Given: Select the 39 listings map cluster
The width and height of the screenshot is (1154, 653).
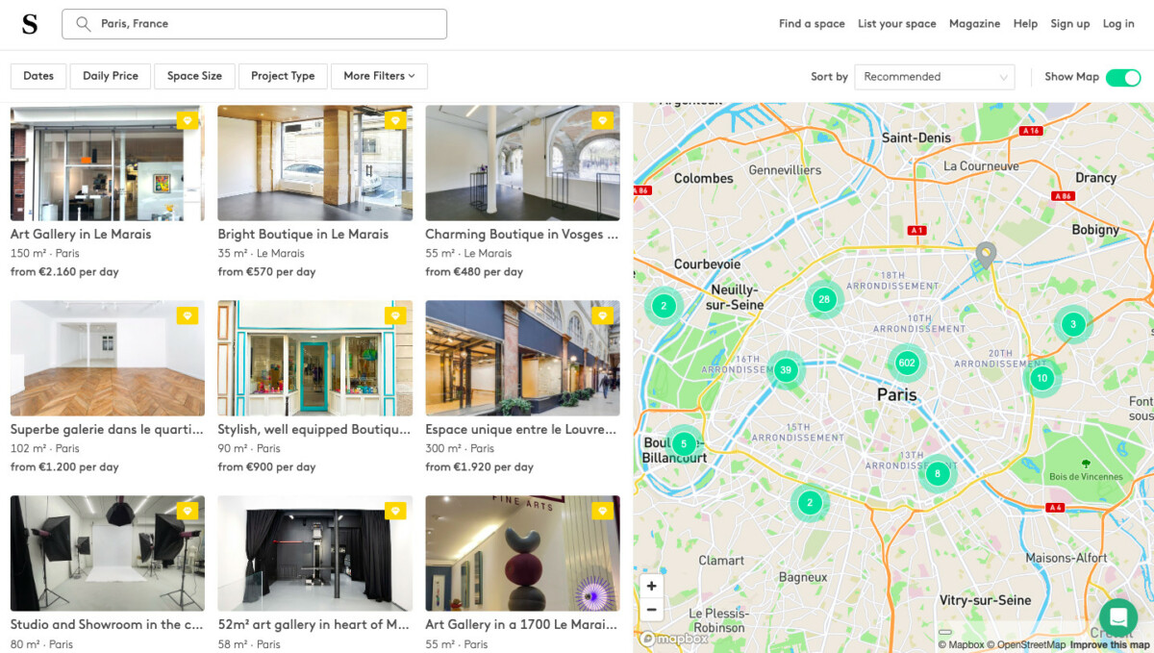Looking at the screenshot, I should tap(787, 370).
